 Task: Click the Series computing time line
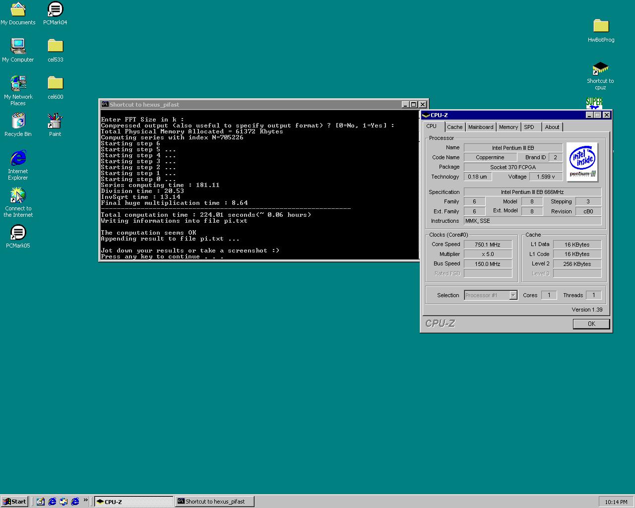(x=160, y=185)
